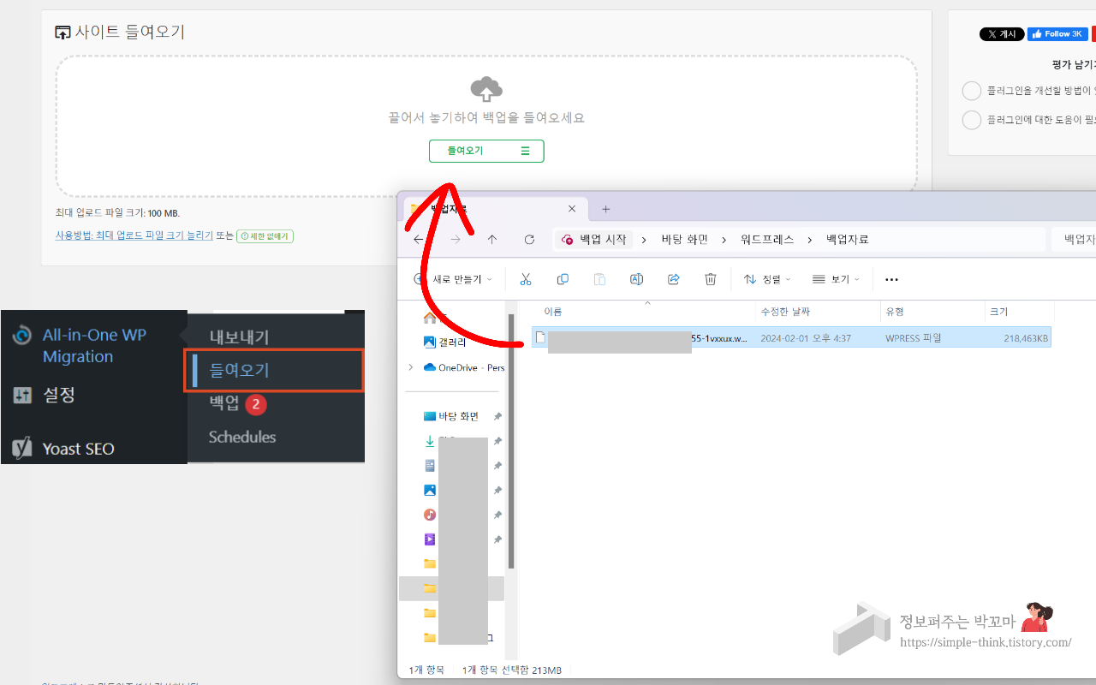Open the Schedules submenu item
The height and width of the screenshot is (685, 1096).
(242, 437)
